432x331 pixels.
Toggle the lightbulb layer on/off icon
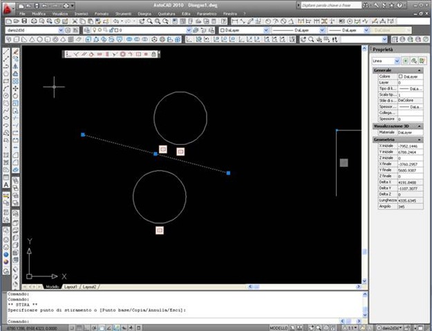tap(95, 30)
